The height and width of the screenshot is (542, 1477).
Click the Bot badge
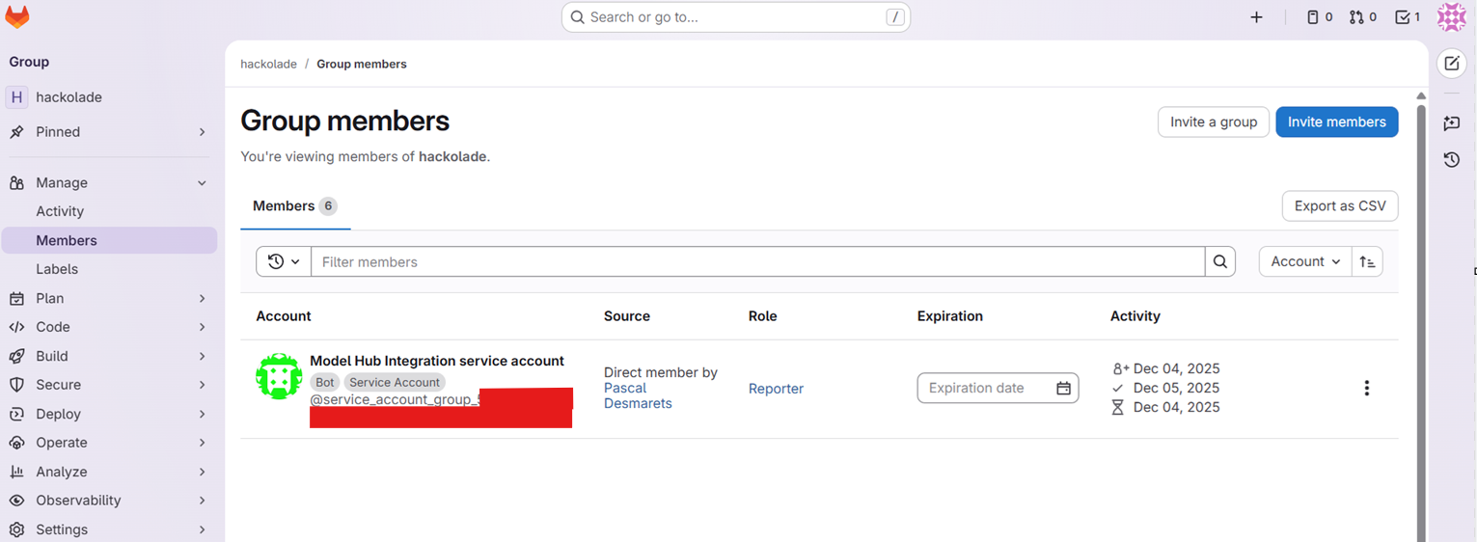[325, 382]
